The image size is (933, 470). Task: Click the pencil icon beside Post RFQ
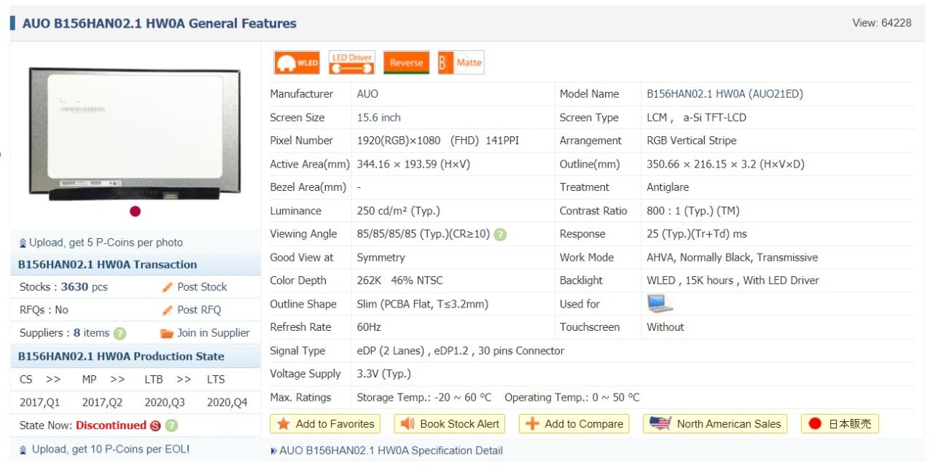[x=168, y=310]
